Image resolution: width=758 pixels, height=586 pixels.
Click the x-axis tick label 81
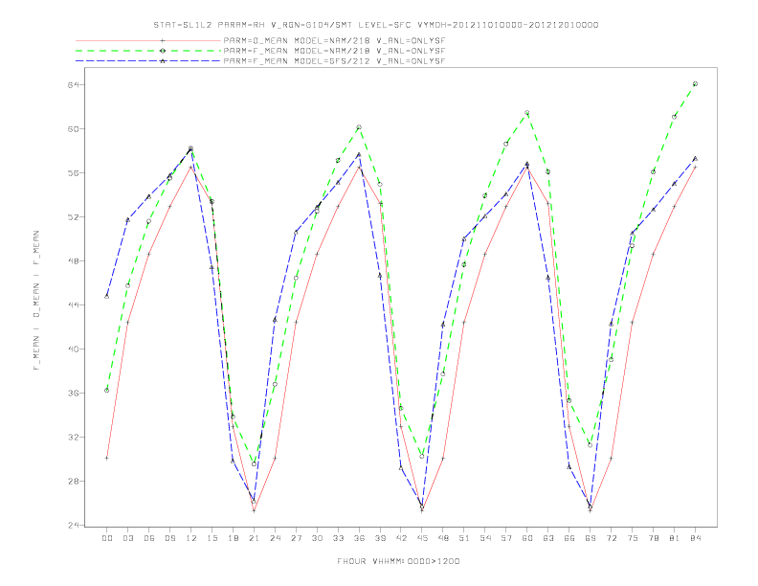pyautogui.click(x=675, y=538)
